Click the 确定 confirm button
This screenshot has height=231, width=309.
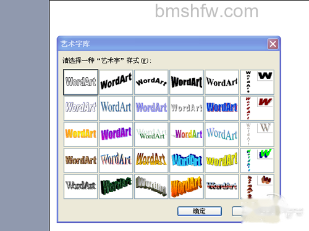click(200, 211)
